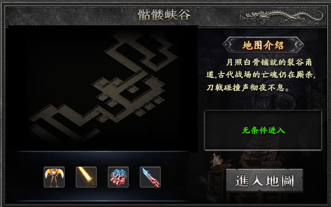The image size is (331, 207).
Task: Click the central chamber of the minimap
Action: click(x=130, y=91)
